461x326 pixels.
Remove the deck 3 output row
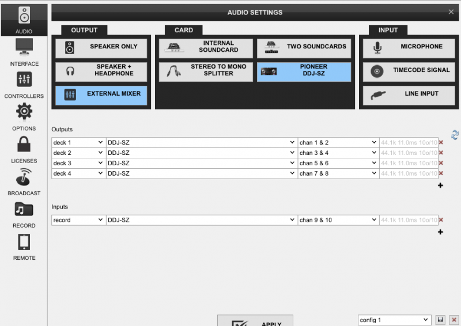tap(441, 163)
